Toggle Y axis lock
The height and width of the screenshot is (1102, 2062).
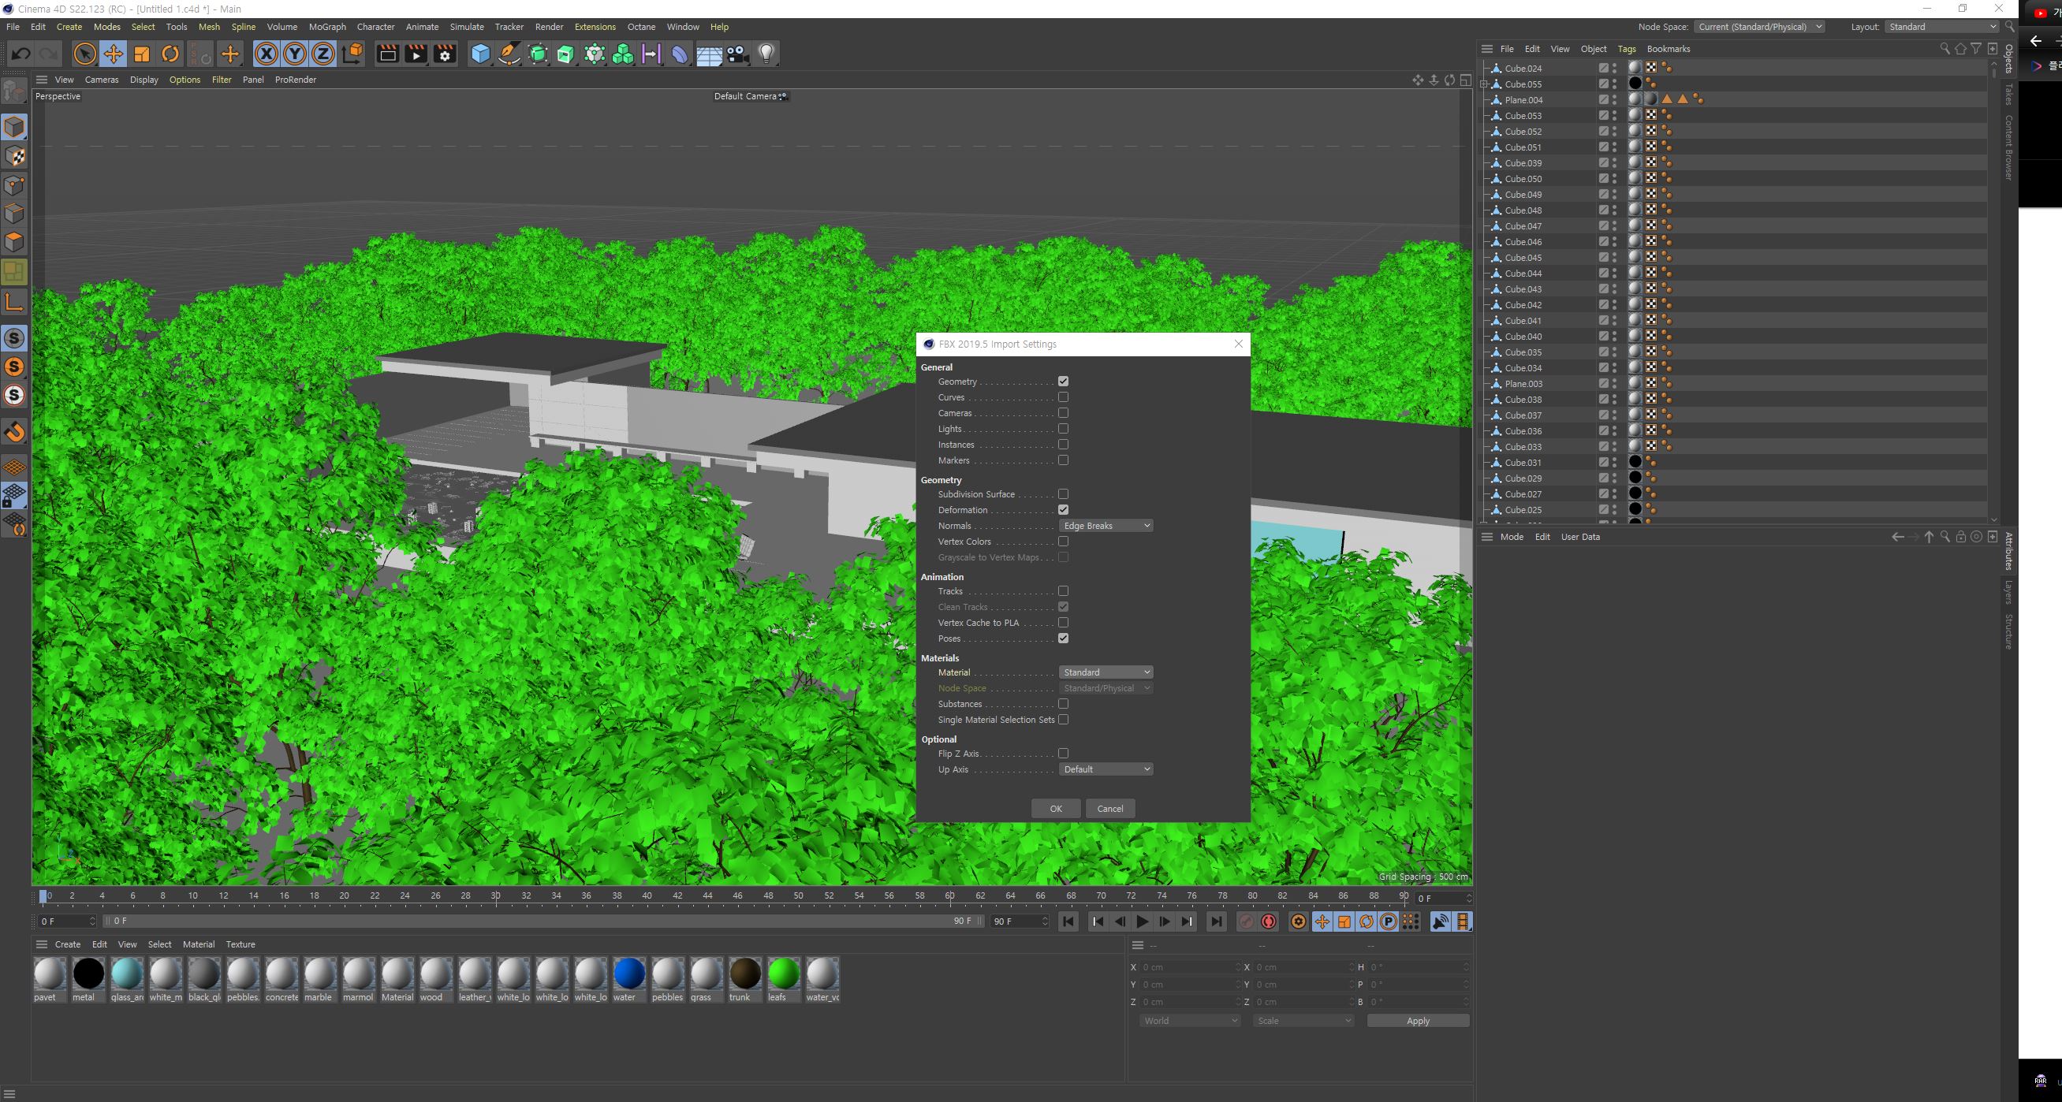tap(295, 54)
